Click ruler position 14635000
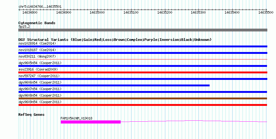The image size is (276, 139). coord(97,12)
